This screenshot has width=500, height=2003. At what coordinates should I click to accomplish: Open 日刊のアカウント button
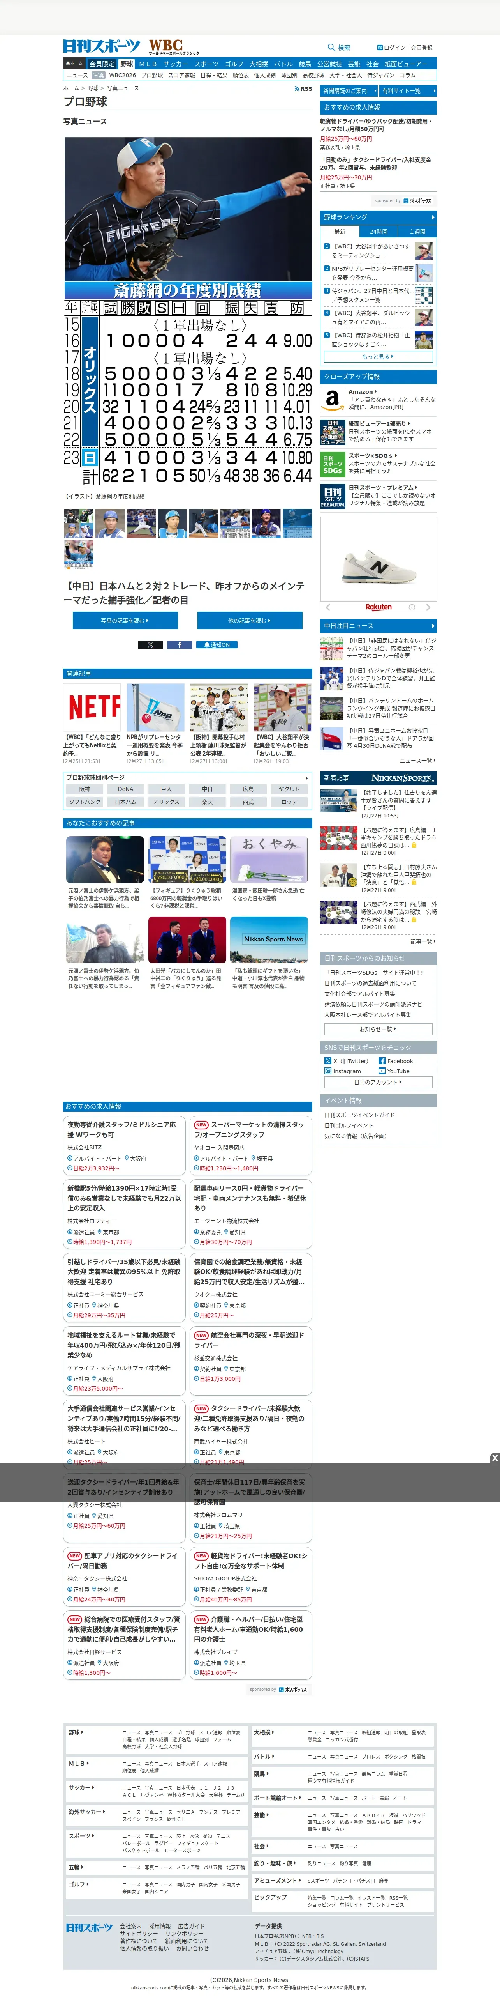(x=378, y=1081)
